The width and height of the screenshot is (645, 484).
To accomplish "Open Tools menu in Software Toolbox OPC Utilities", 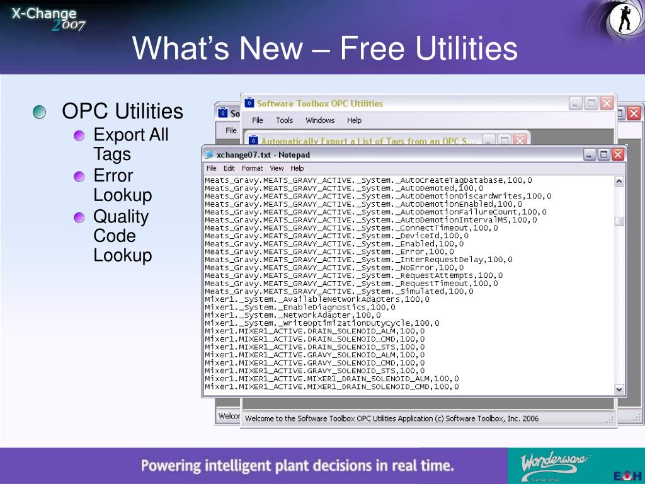I will 284,120.
